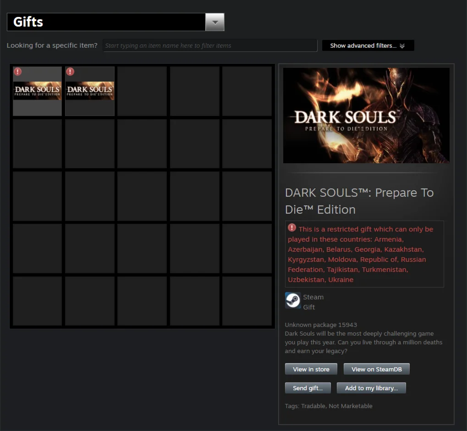Click restricted warning icon on second gift
Screen dimensions: 467x431
(x=70, y=72)
